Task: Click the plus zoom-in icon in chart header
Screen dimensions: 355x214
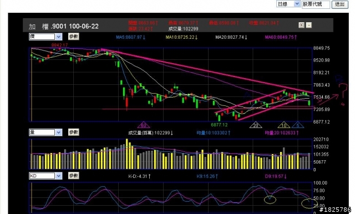Action: pyautogui.click(x=301, y=25)
